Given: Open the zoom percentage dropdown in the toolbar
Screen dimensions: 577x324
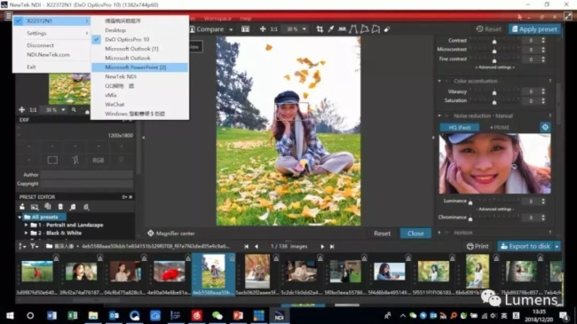Looking at the screenshot, I should [304, 29].
